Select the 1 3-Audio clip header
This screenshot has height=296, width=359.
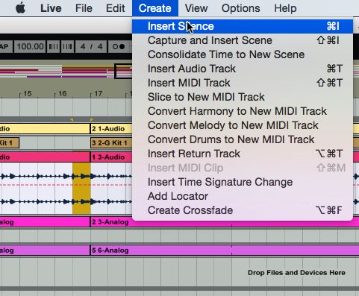(x=111, y=157)
